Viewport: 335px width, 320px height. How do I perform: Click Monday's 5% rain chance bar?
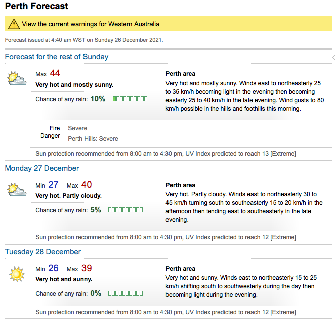[x=125, y=210]
